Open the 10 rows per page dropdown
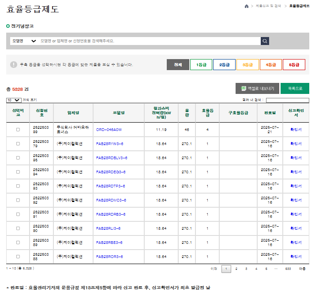Image resolution: width=315 pixels, height=295 pixels. pos(14,100)
